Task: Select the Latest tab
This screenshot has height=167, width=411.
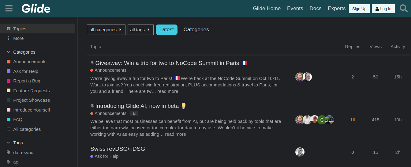Action: tap(166, 30)
